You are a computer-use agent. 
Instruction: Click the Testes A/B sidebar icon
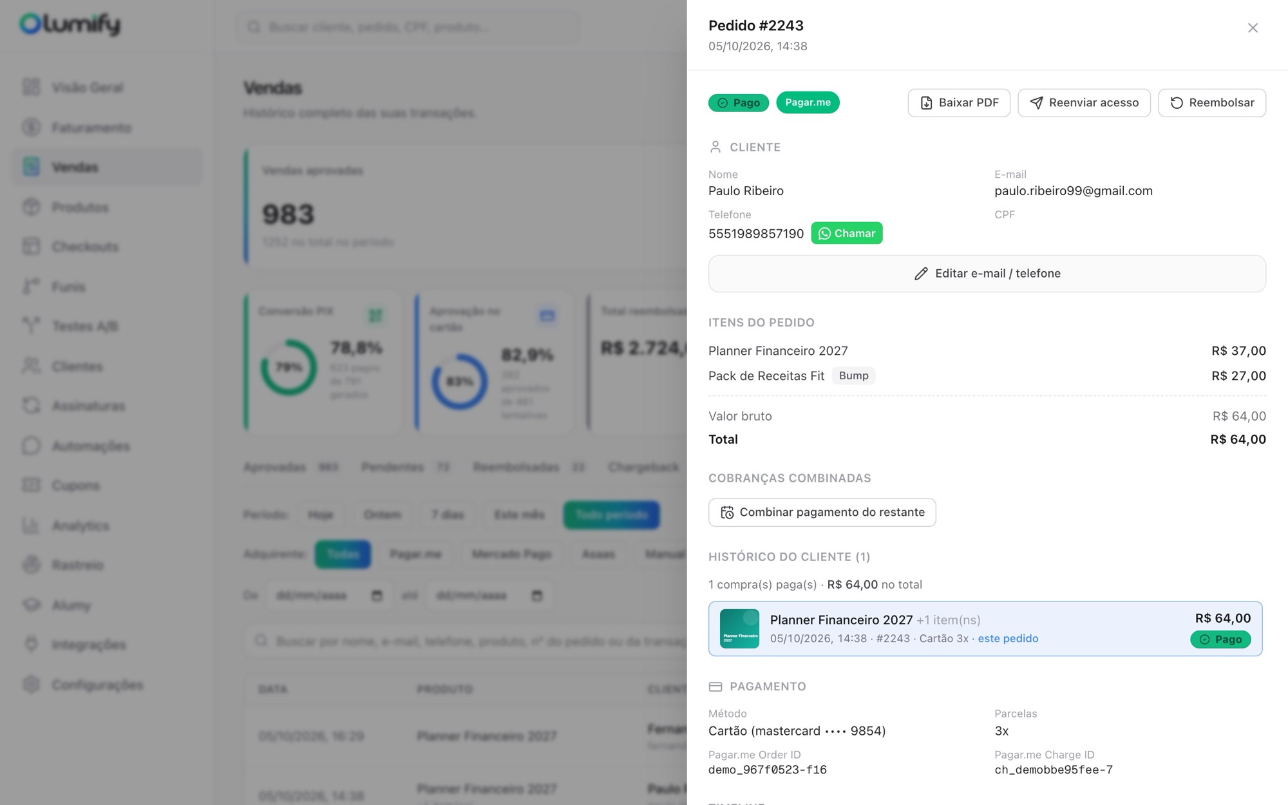point(31,326)
